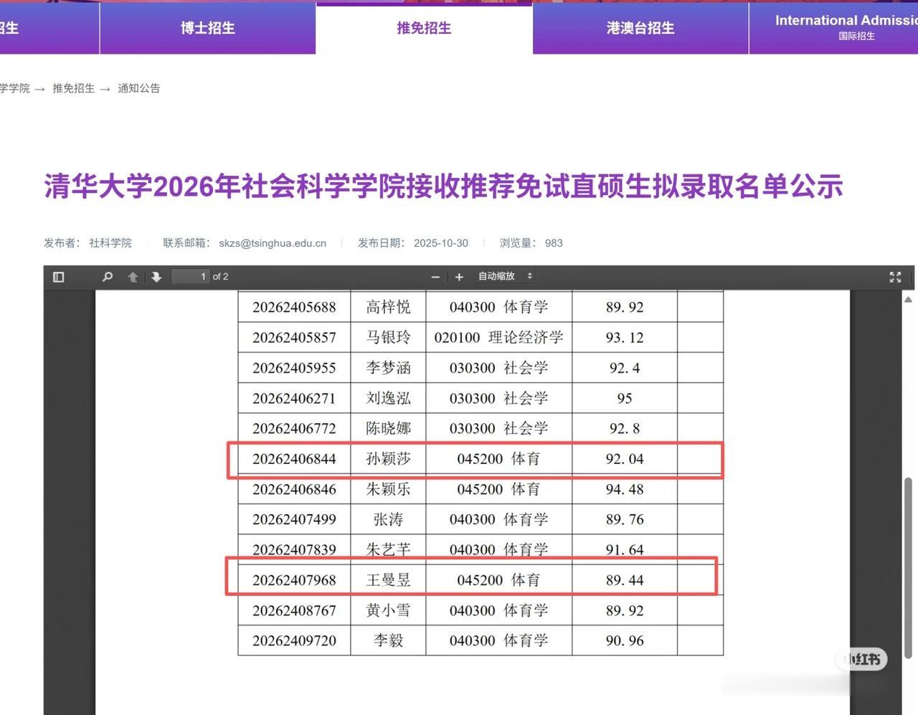Click the skzs@tsinghua.edu.cn email
The width and height of the screenshot is (918, 715).
(273, 243)
